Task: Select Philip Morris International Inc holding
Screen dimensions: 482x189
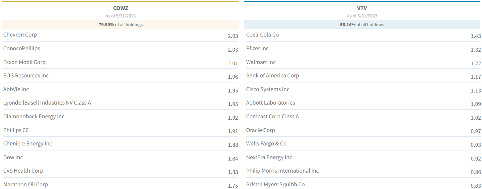Action: 283,171
